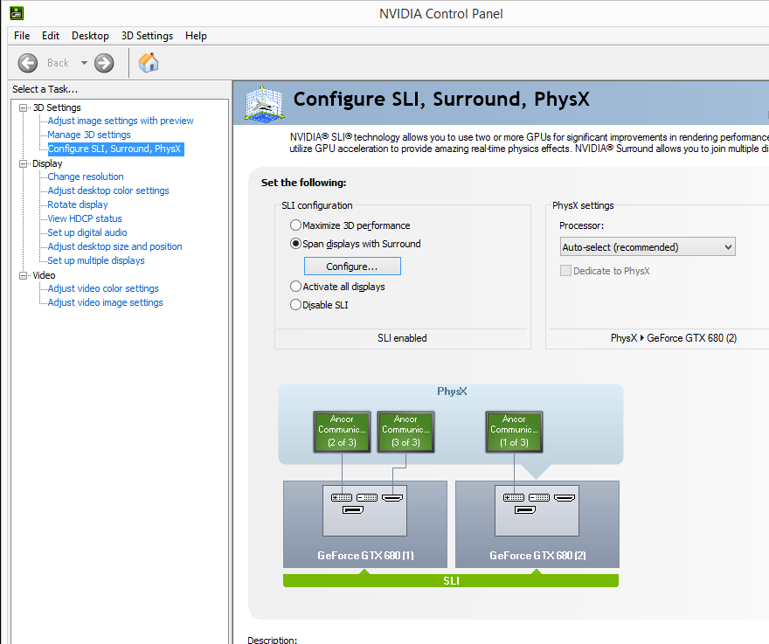Open the Help menu
769x644 pixels.
(196, 36)
